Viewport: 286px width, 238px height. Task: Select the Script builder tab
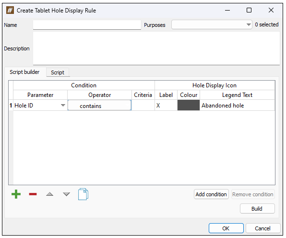(24, 72)
